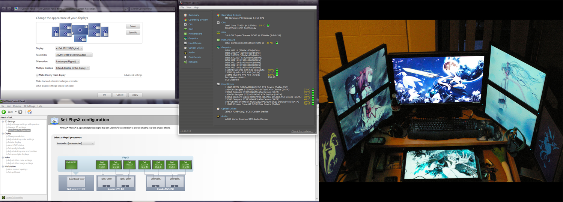
Task: Click Hard Drives heading in Speccy details
Action: click(x=228, y=84)
